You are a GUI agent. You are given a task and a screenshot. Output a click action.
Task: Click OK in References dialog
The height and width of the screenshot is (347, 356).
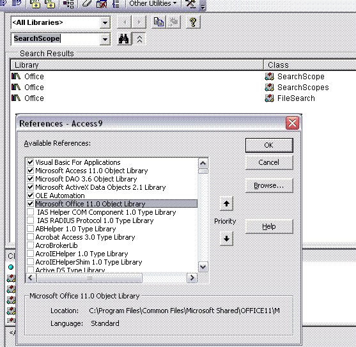[269, 145]
